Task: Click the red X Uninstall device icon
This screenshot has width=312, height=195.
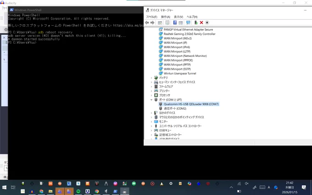Action: tap(201, 22)
